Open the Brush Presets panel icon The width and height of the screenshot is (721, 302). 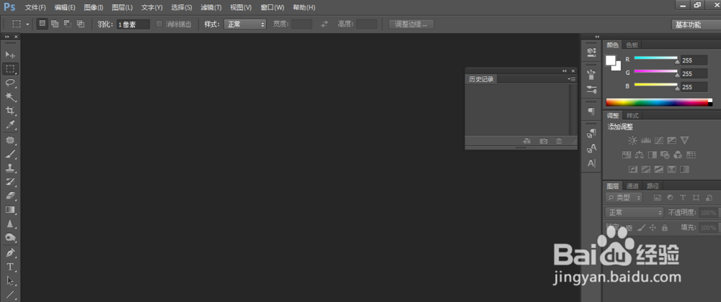coord(592,89)
